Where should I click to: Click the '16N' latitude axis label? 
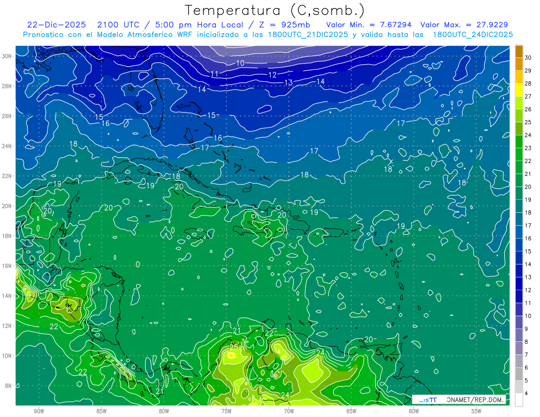(8, 266)
